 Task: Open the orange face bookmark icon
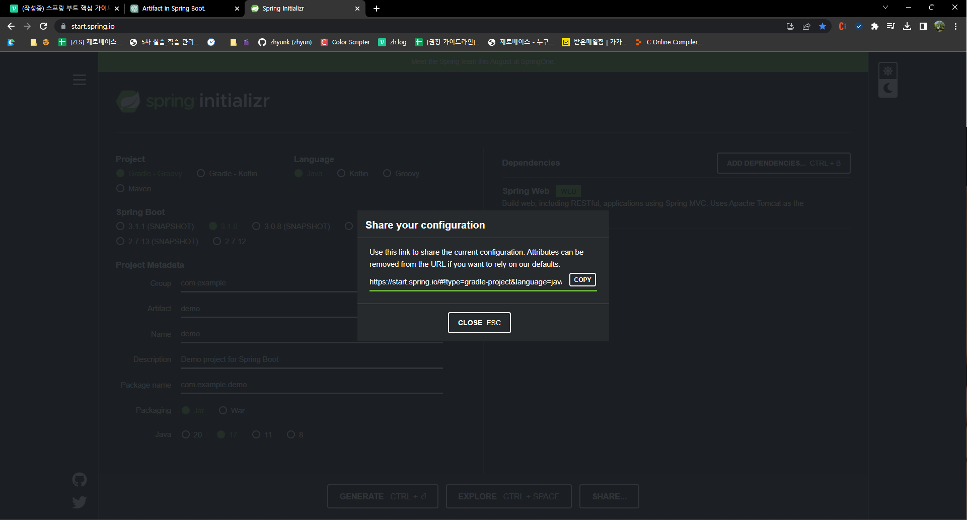coord(46,42)
